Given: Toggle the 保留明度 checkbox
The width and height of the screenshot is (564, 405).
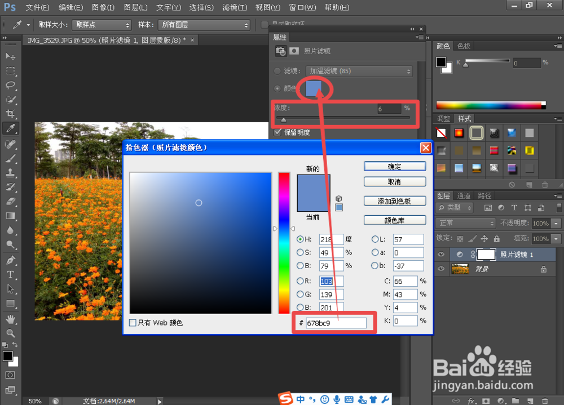Looking at the screenshot, I should point(277,132).
